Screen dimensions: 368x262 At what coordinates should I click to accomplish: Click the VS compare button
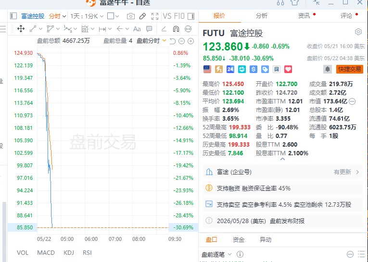(167, 16)
